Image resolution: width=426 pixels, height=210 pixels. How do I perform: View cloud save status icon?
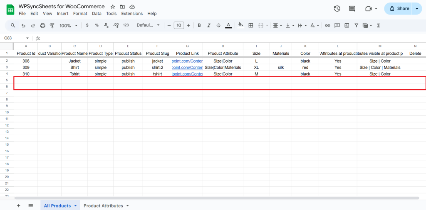[x=132, y=7]
